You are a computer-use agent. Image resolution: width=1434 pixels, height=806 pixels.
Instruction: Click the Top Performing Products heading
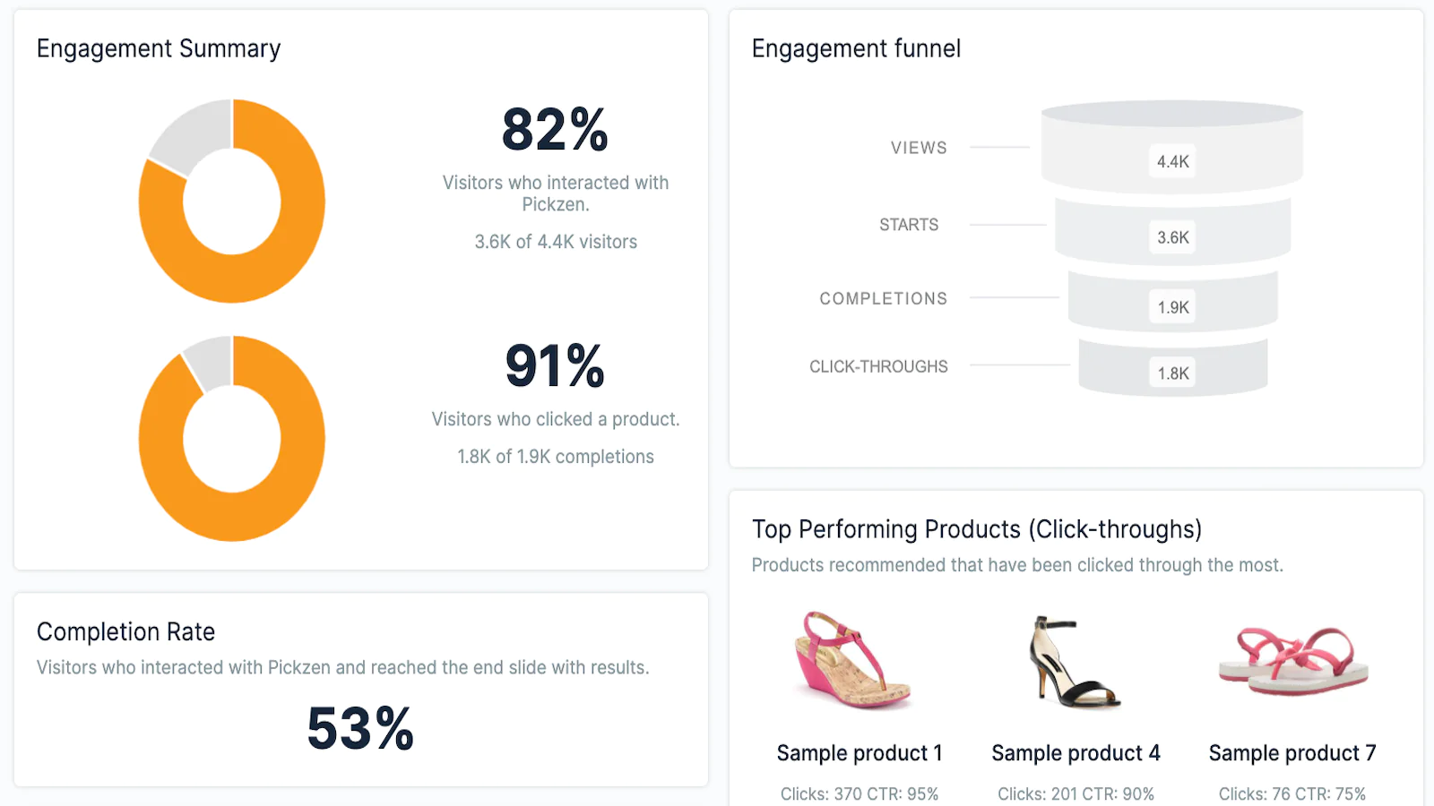(977, 529)
